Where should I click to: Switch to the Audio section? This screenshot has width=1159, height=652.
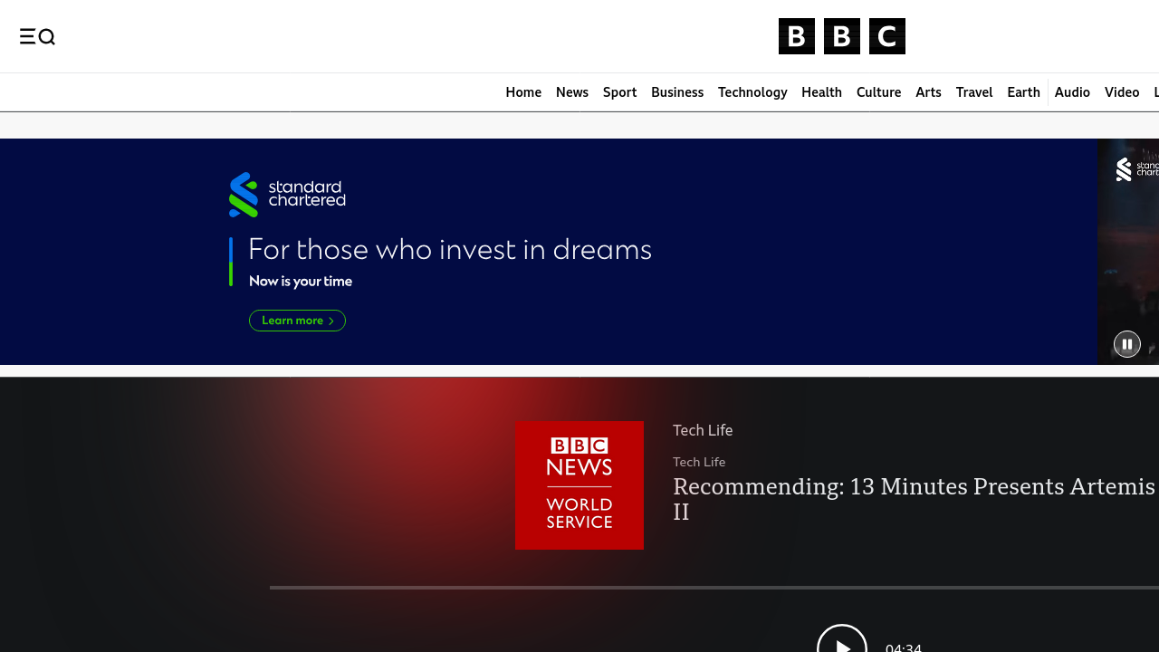tap(1072, 92)
